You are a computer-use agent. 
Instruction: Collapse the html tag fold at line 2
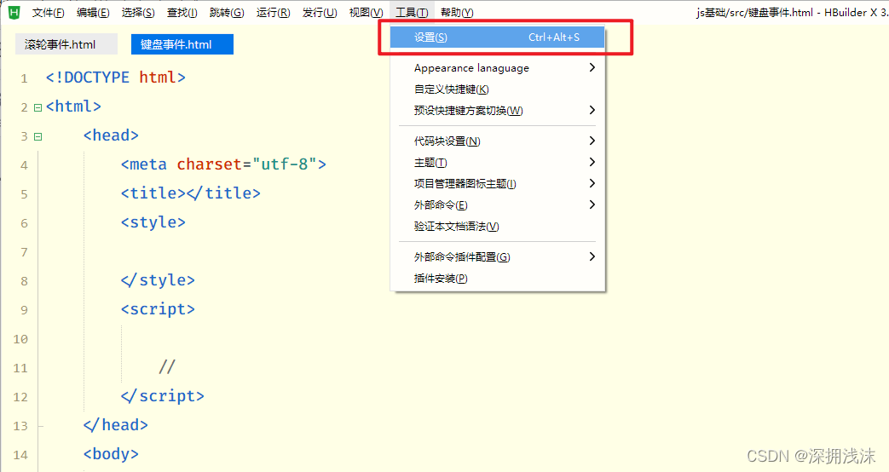(x=38, y=107)
